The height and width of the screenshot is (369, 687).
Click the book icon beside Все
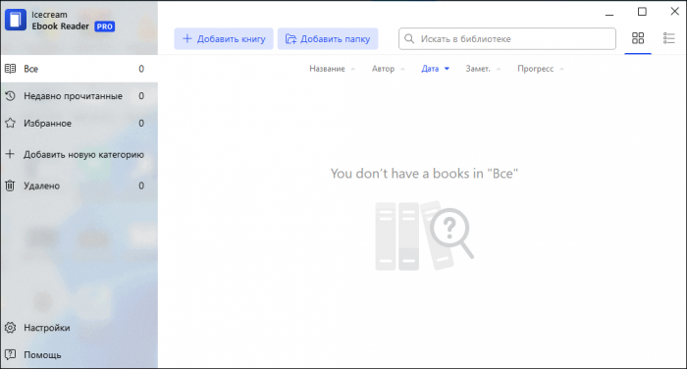[10, 69]
